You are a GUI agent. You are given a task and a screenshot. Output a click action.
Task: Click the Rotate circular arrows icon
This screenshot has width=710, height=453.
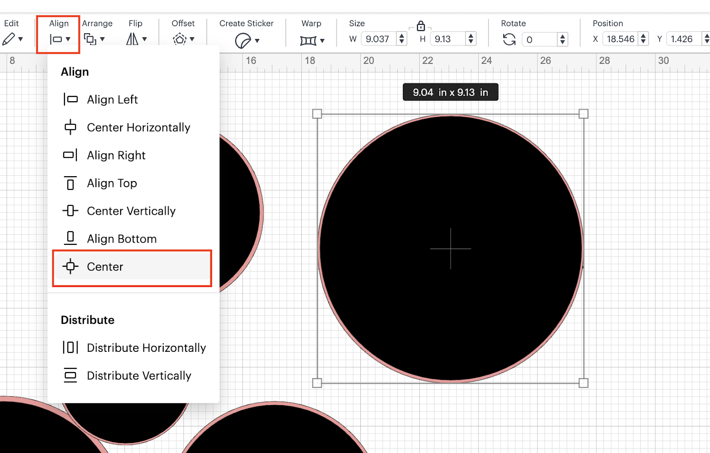509,39
